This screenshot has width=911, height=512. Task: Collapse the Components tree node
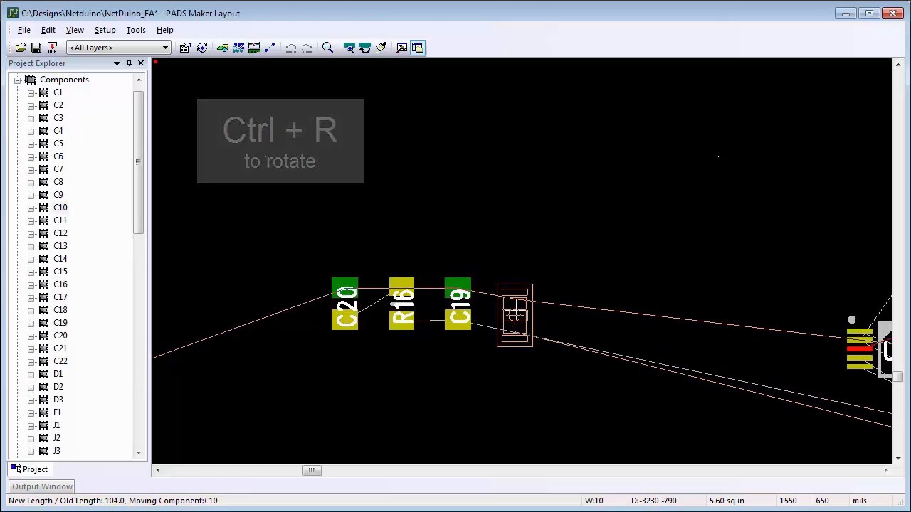(18, 80)
